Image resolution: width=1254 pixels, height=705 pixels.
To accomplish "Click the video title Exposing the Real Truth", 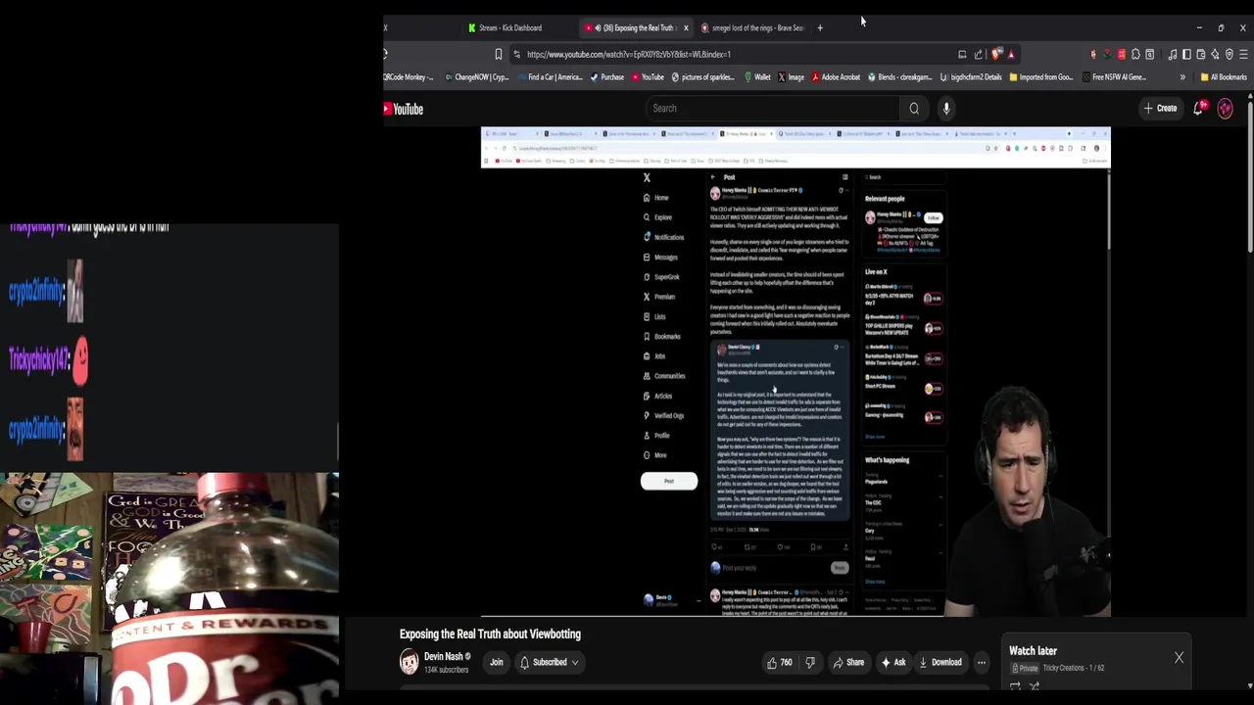I will 490,634.
